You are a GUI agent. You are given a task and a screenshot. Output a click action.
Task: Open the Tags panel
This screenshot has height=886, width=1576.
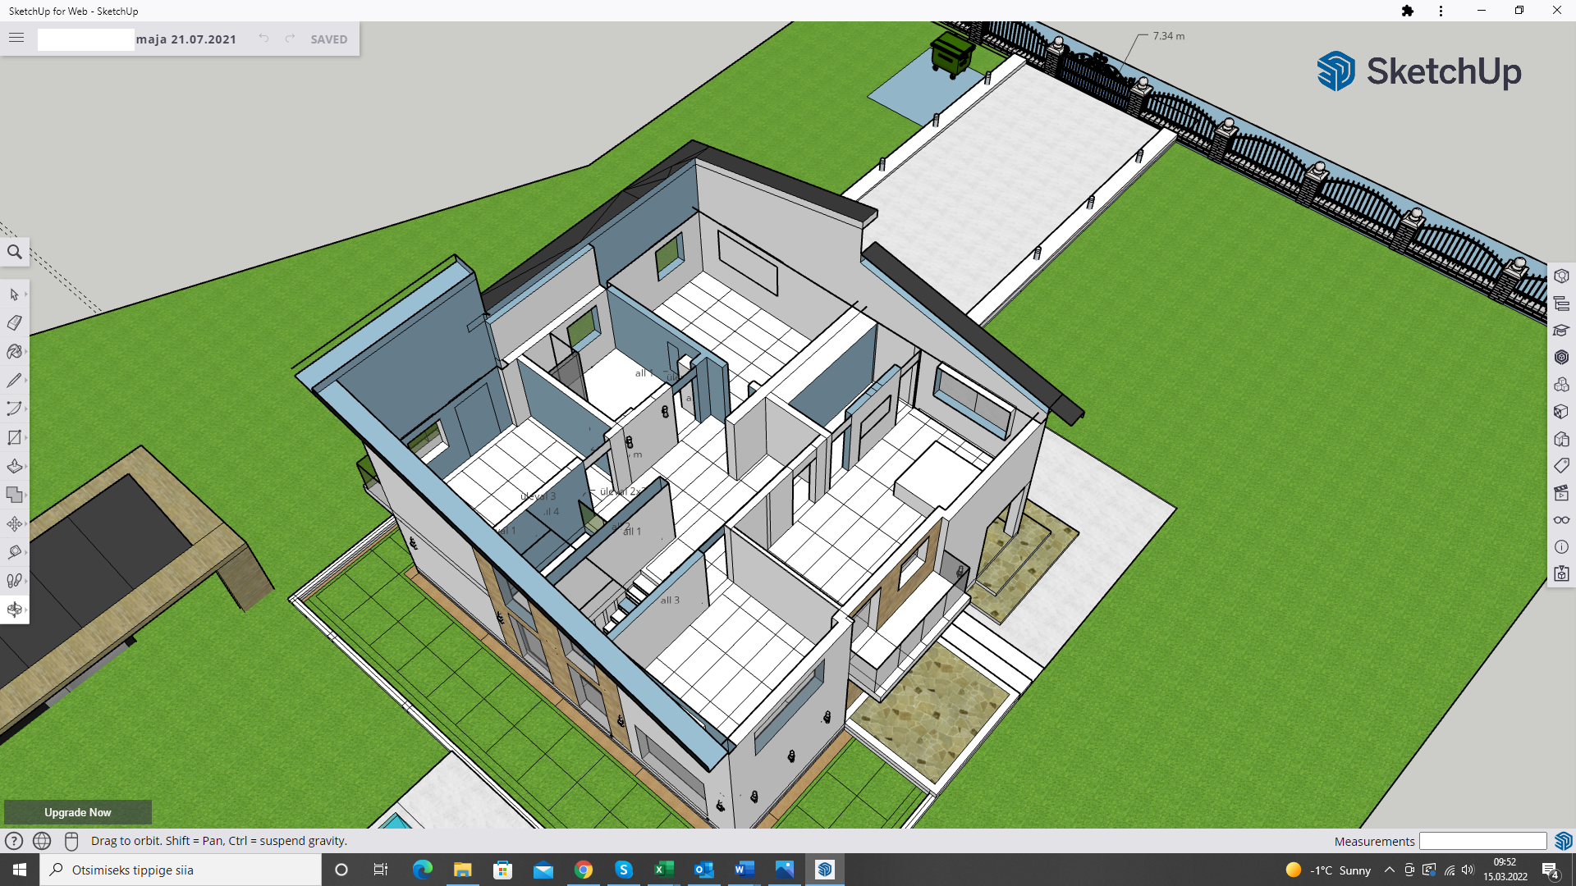[1561, 466]
